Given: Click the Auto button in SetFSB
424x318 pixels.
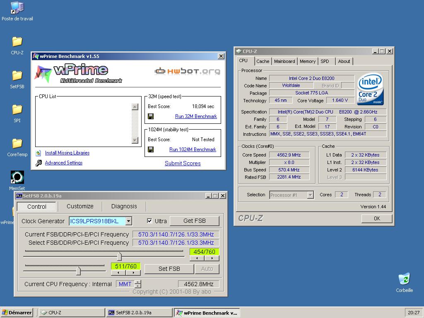Looking at the screenshot, I should (207, 269).
